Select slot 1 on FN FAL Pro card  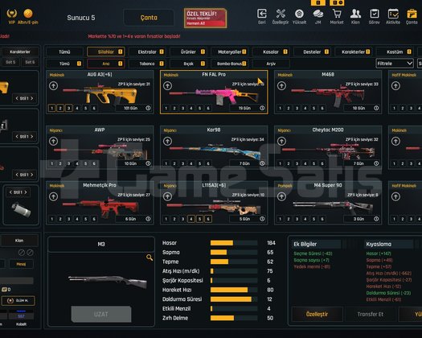(x=166, y=109)
